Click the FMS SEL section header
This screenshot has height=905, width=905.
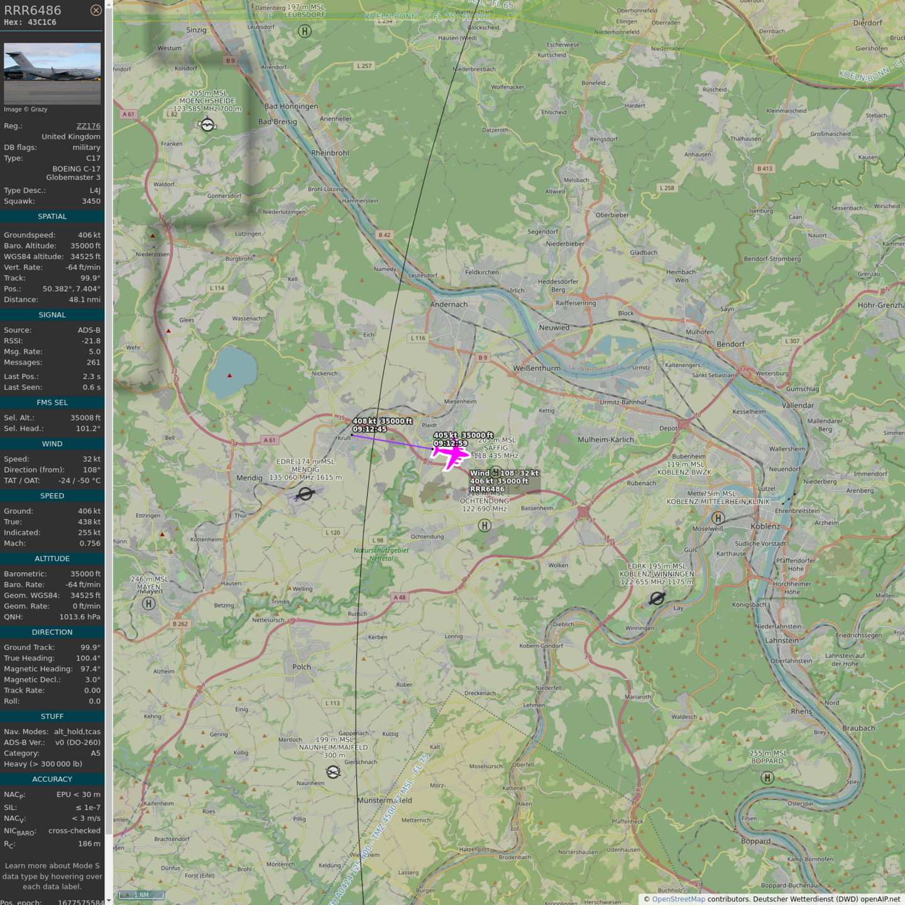[x=52, y=402]
